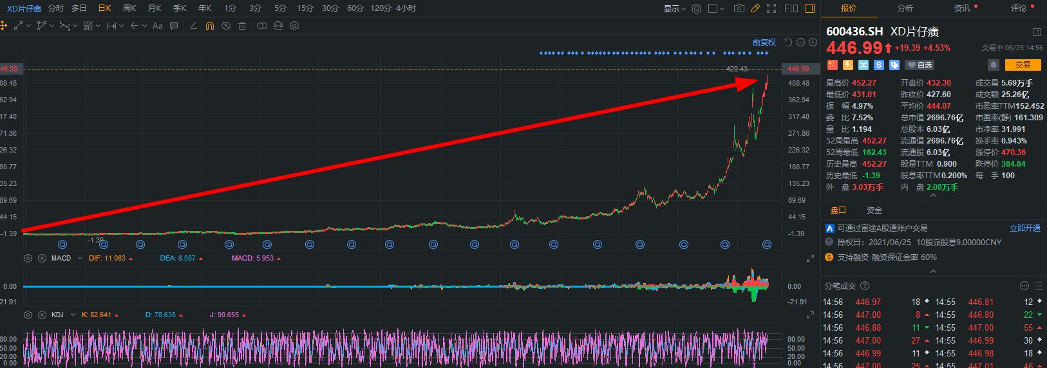Switch to 周K weekly chart
Image resolution: width=1047 pixels, height=368 pixels.
(129, 8)
